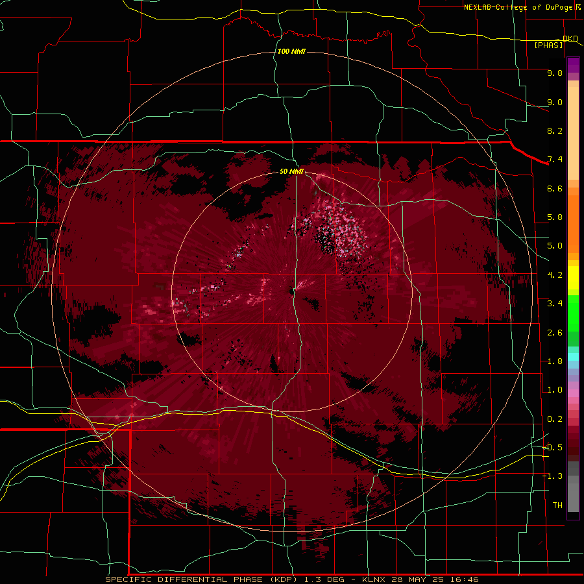Click the 28 MAY 25 date text
This screenshot has width=584, height=584.
(x=417, y=579)
